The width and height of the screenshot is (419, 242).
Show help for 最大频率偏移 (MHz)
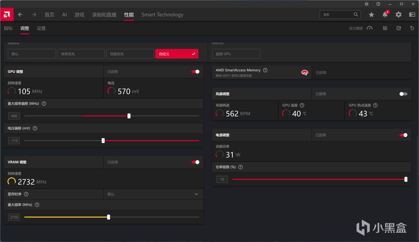point(44,104)
